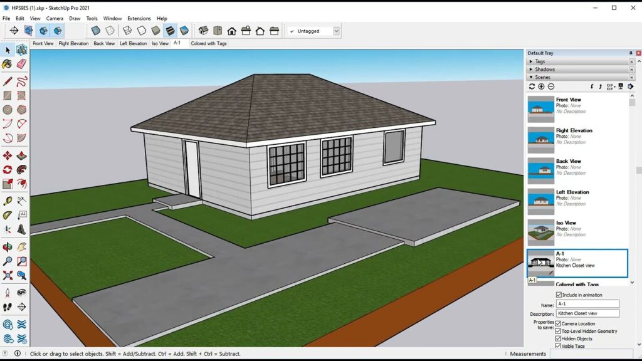Viewport: 642px width, 361px height.
Task: Click the scene Description text field
Action: pos(587,313)
